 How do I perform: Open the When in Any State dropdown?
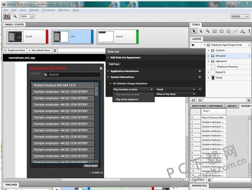point(176,94)
